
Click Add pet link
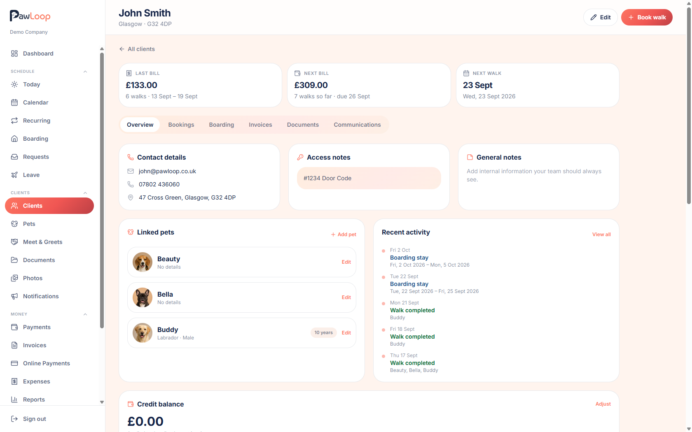[x=344, y=235]
